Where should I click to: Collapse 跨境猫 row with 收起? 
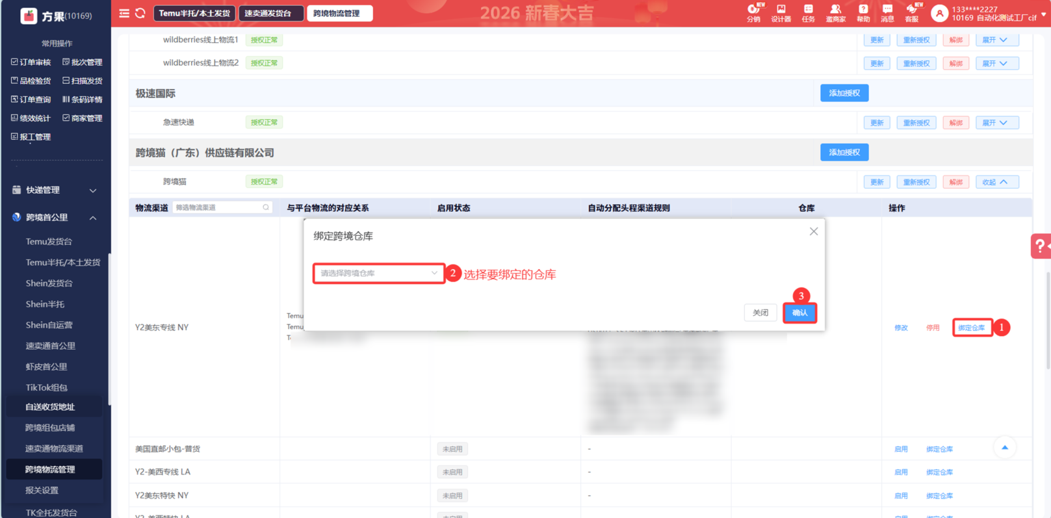[996, 182]
